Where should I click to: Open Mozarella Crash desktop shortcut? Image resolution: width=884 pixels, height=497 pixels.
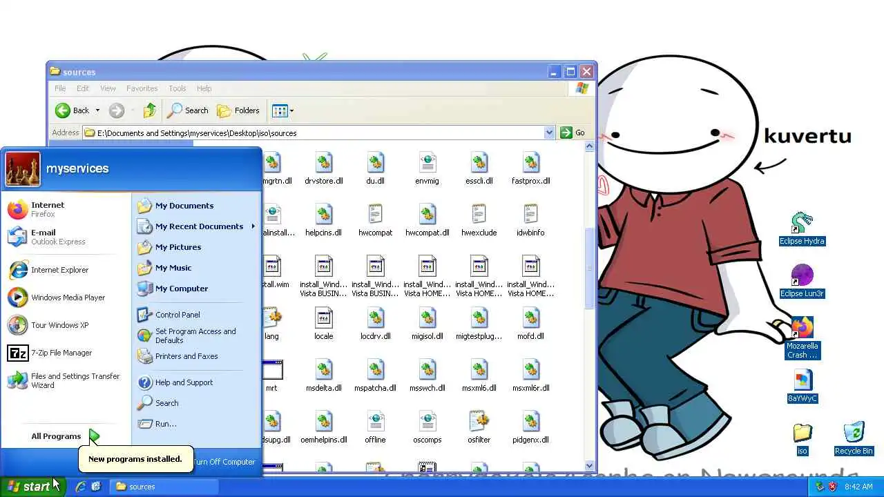(x=802, y=338)
